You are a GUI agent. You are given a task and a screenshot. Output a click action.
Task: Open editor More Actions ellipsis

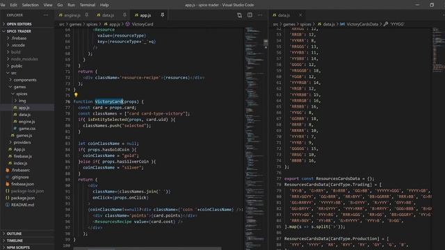(260, 15)
